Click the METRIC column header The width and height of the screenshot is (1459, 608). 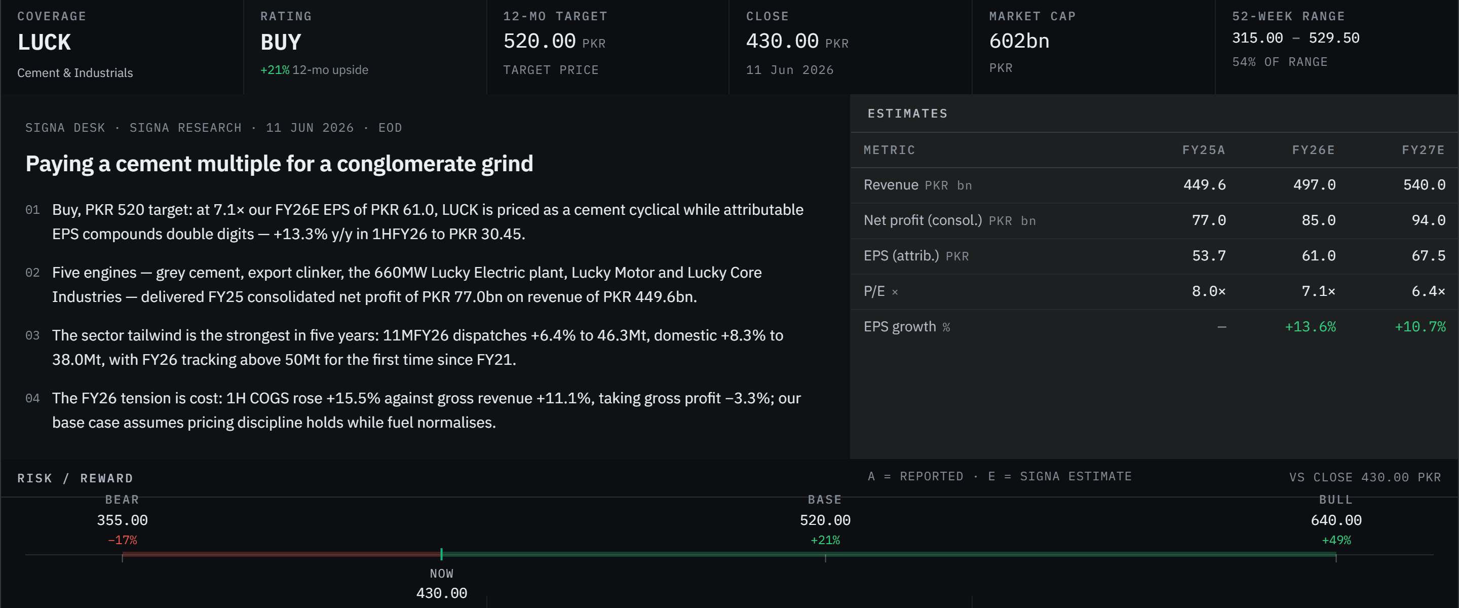[889, 150]
